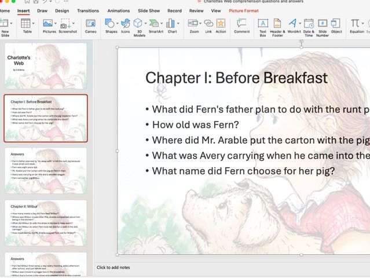Click the bullet 'What name did Fern choose for her pig?'
370x278 pixels.
tap(243, 171)
